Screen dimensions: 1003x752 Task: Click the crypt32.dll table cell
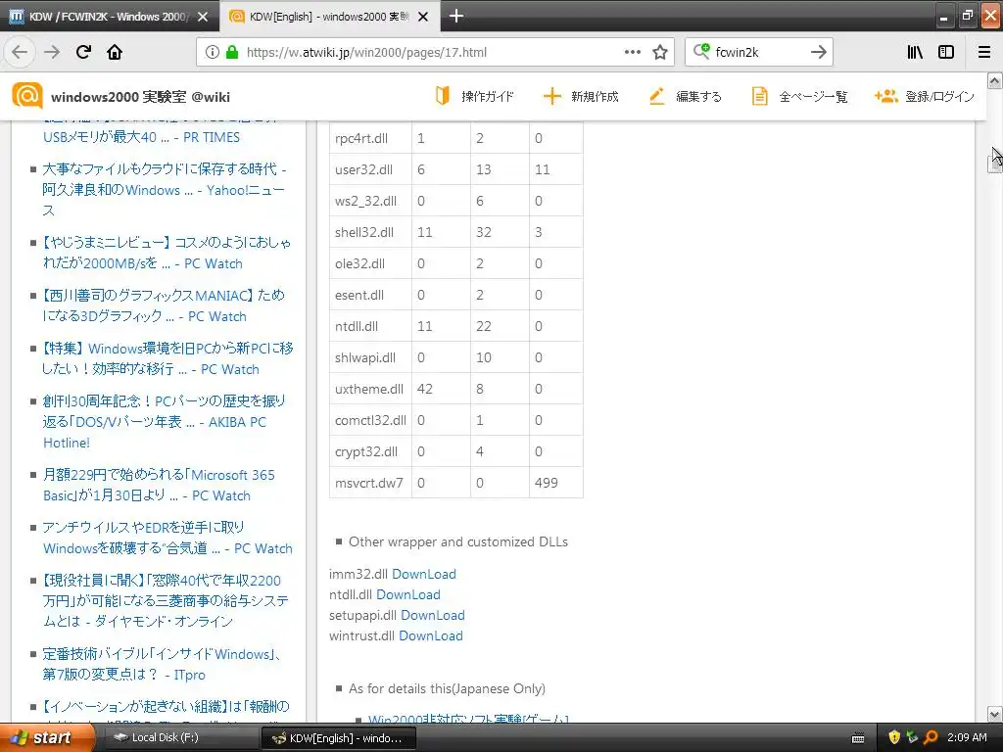coord(370,451)
